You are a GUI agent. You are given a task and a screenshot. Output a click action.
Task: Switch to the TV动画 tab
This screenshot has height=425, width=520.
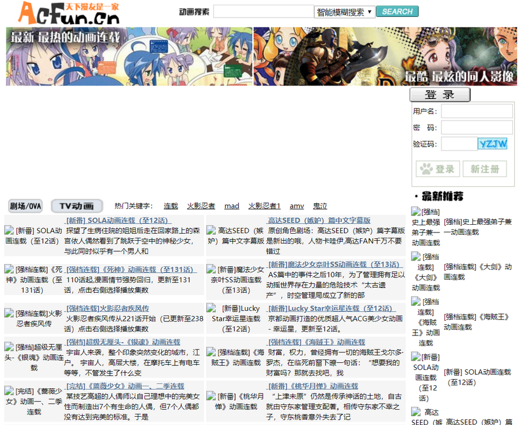(77, 206)
